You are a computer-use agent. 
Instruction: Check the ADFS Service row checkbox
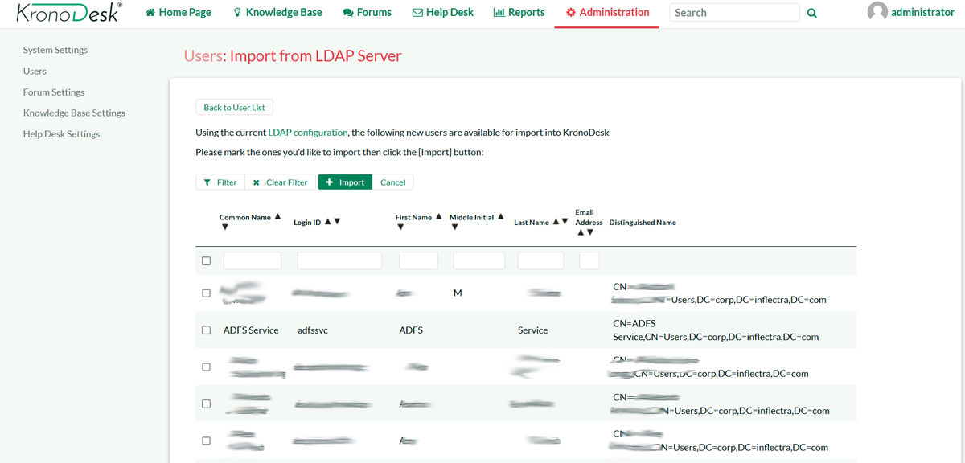click(x=206, y=330)
